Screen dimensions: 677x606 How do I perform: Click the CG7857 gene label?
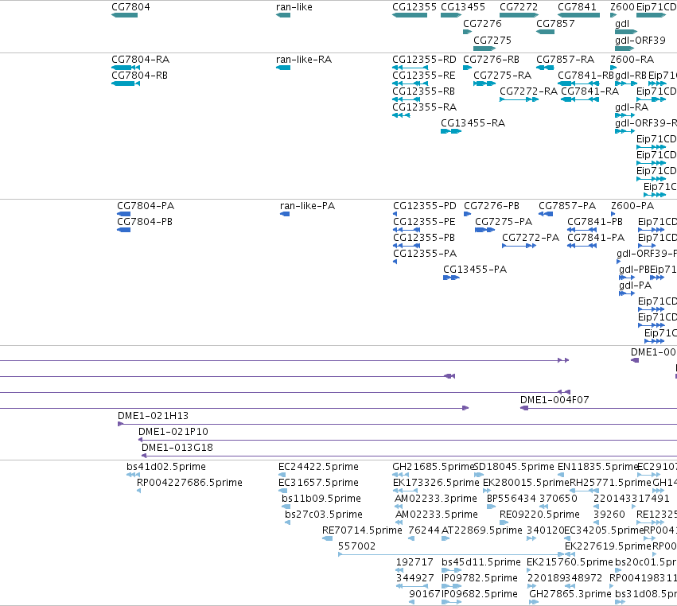pyautogui.click(x=555, y=24)
